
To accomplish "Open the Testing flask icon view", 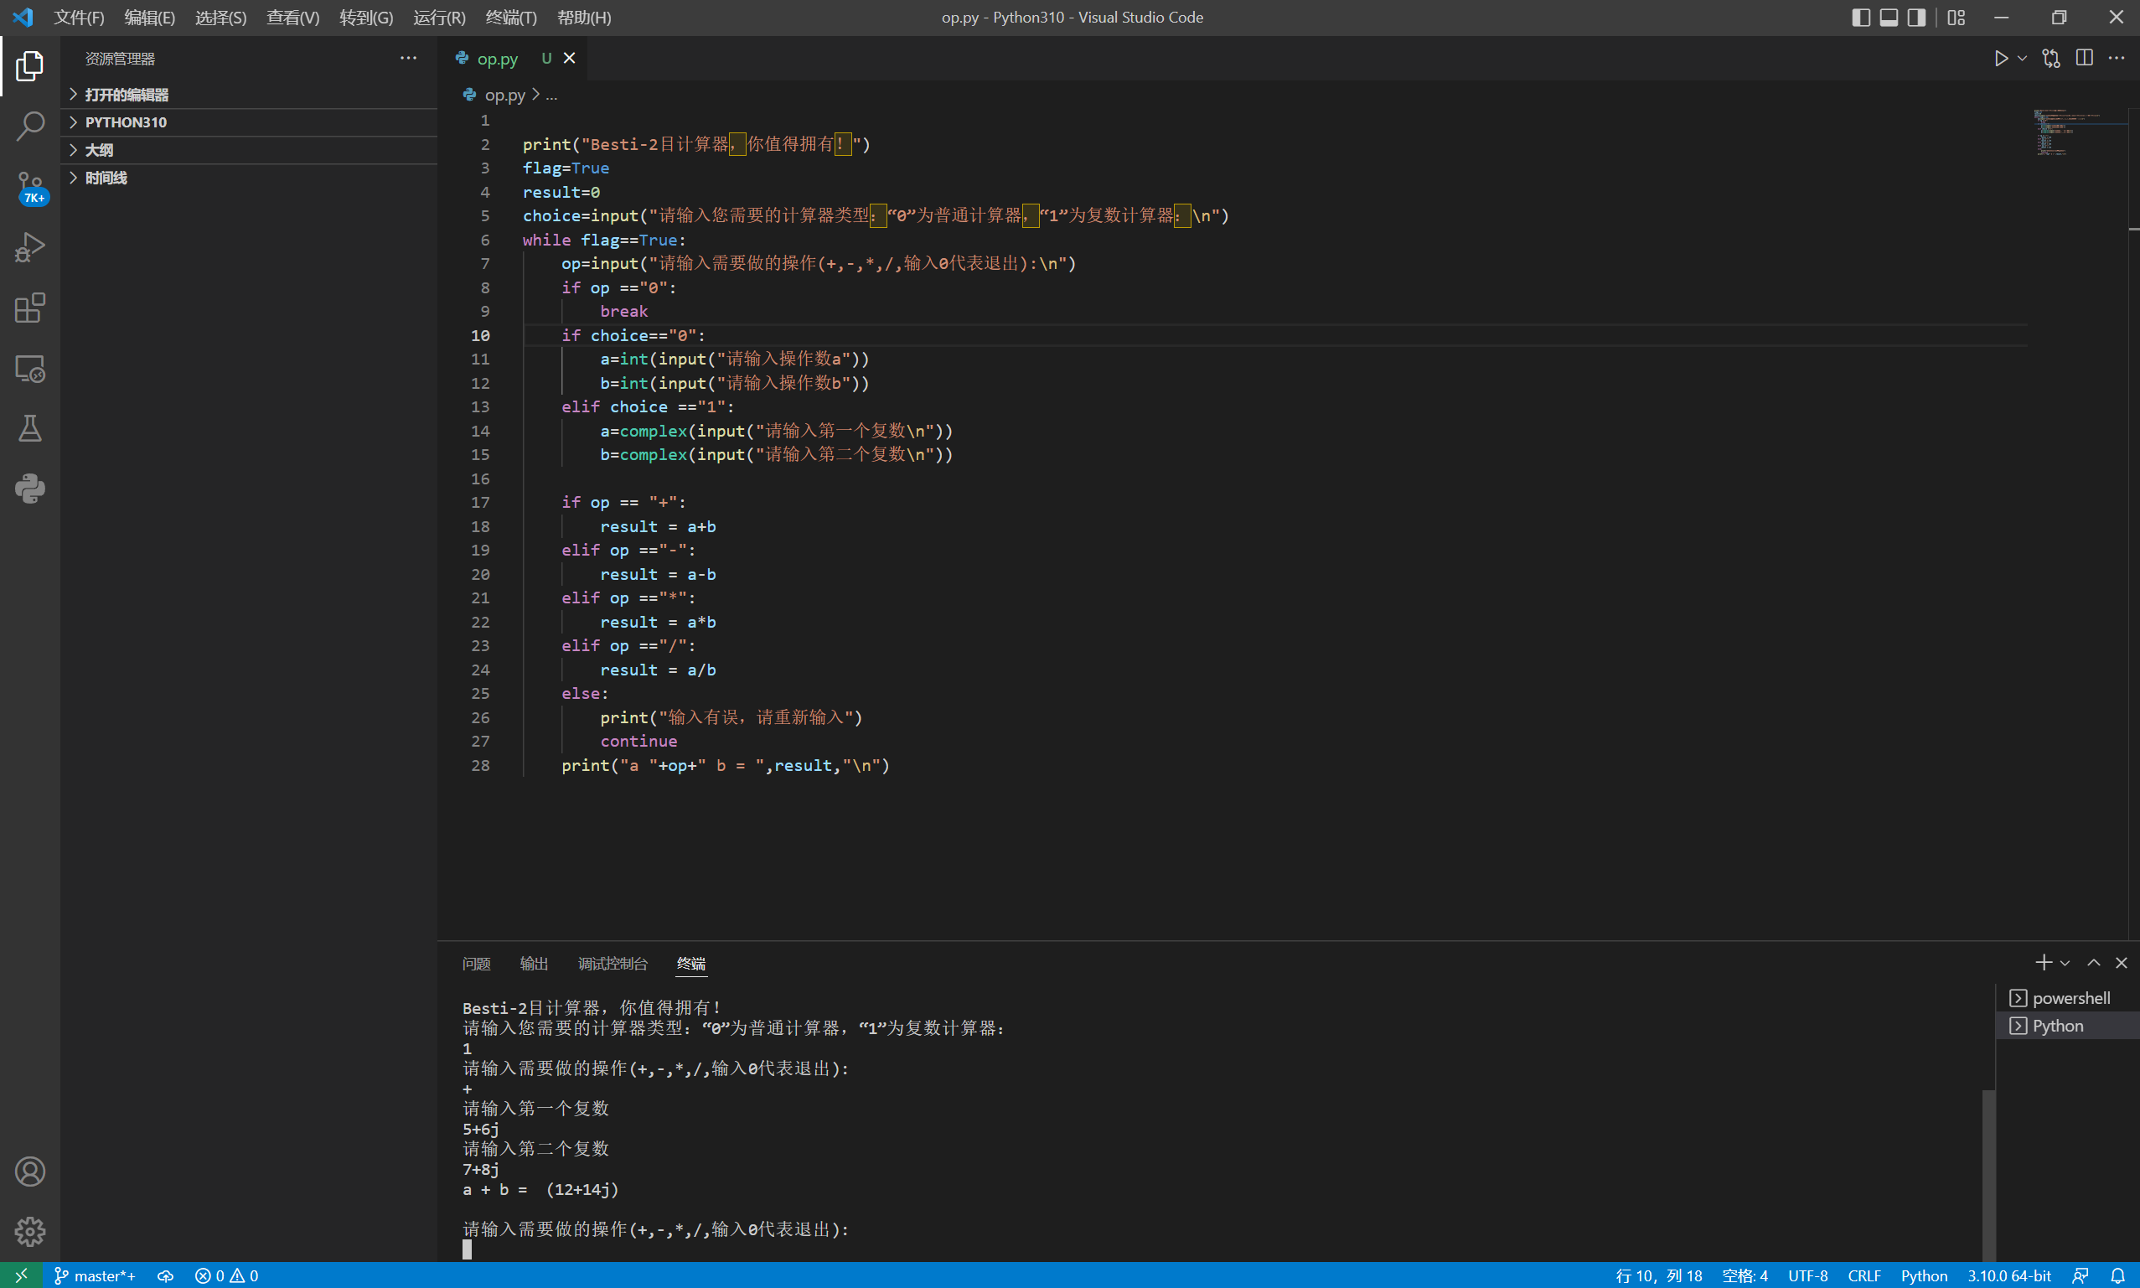I will [x=29, y=428].
